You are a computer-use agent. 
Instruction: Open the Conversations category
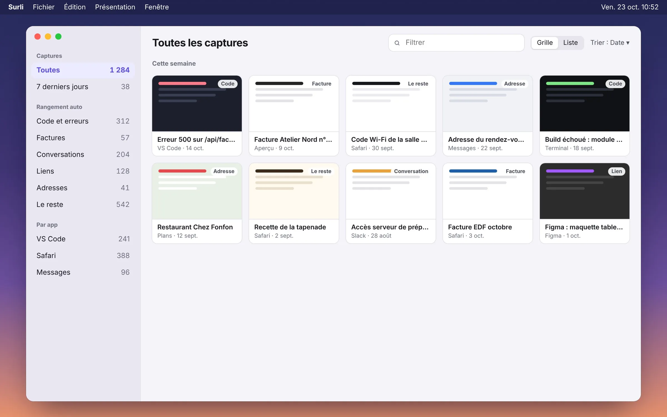[x=83, y=155]
